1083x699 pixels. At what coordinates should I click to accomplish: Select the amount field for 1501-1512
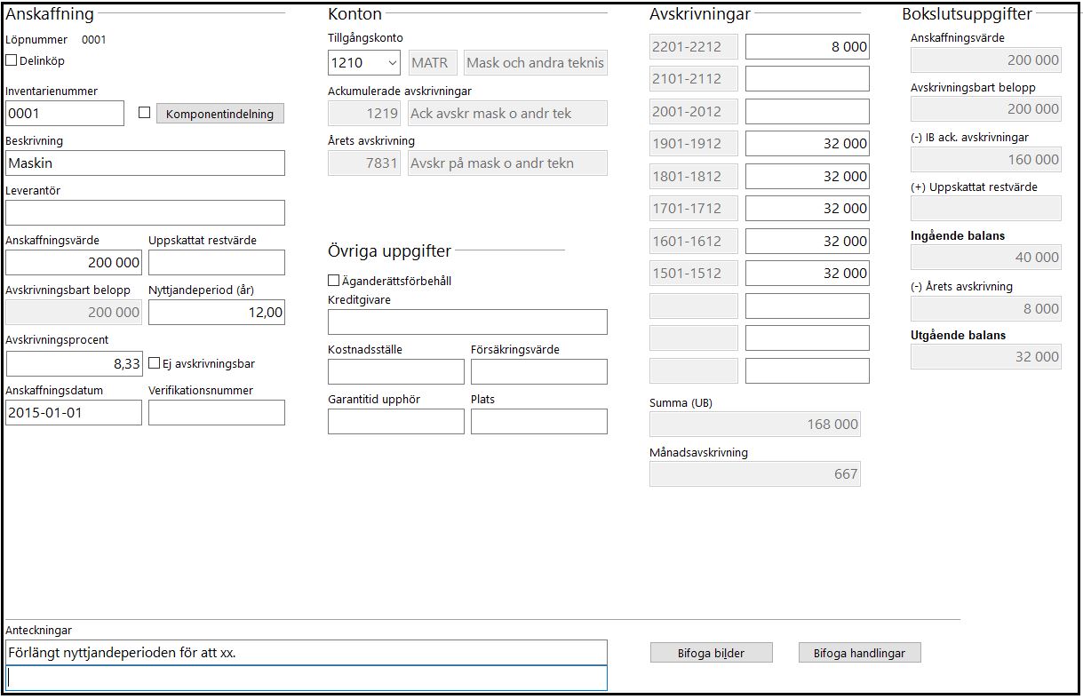(x=808, y=274)
